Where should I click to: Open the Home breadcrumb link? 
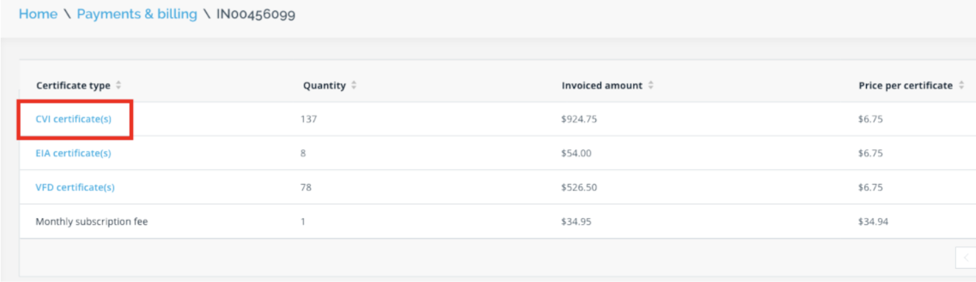point(38,14)
